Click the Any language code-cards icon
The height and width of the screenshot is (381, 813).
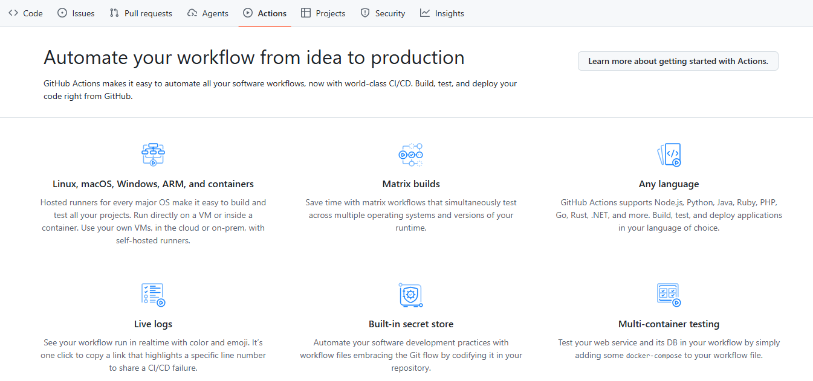669,155
